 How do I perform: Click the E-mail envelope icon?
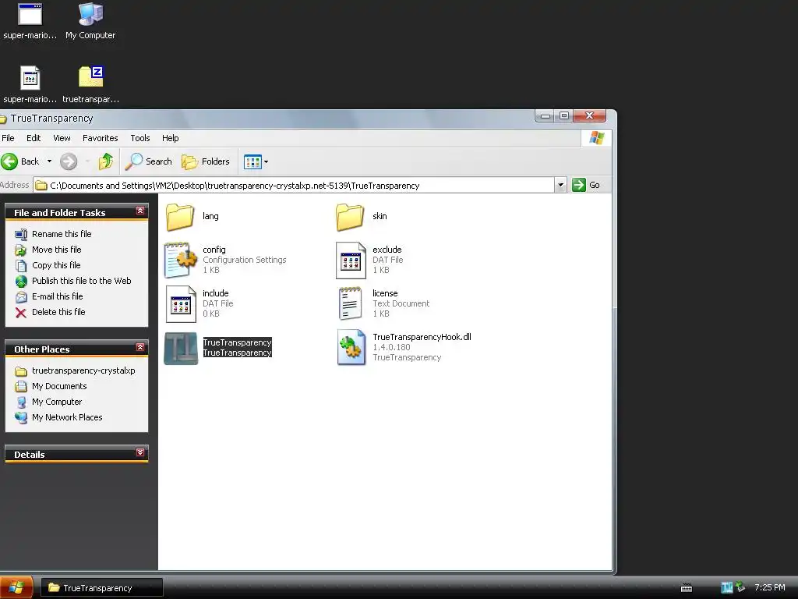tap(21, 297)
